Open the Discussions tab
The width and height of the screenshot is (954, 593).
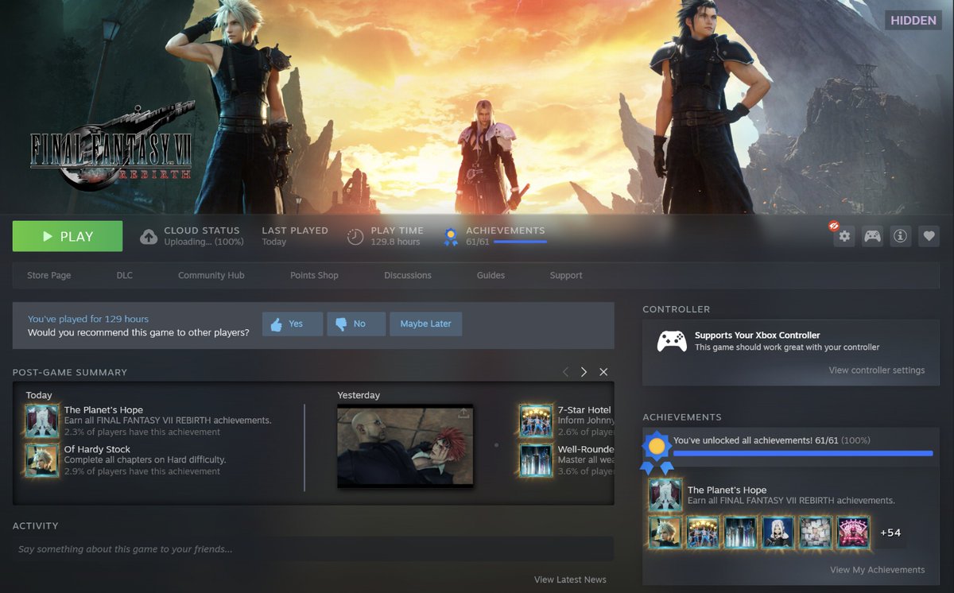tap(408, 275)
